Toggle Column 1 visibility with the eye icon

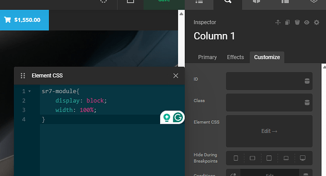pos(307,23)
